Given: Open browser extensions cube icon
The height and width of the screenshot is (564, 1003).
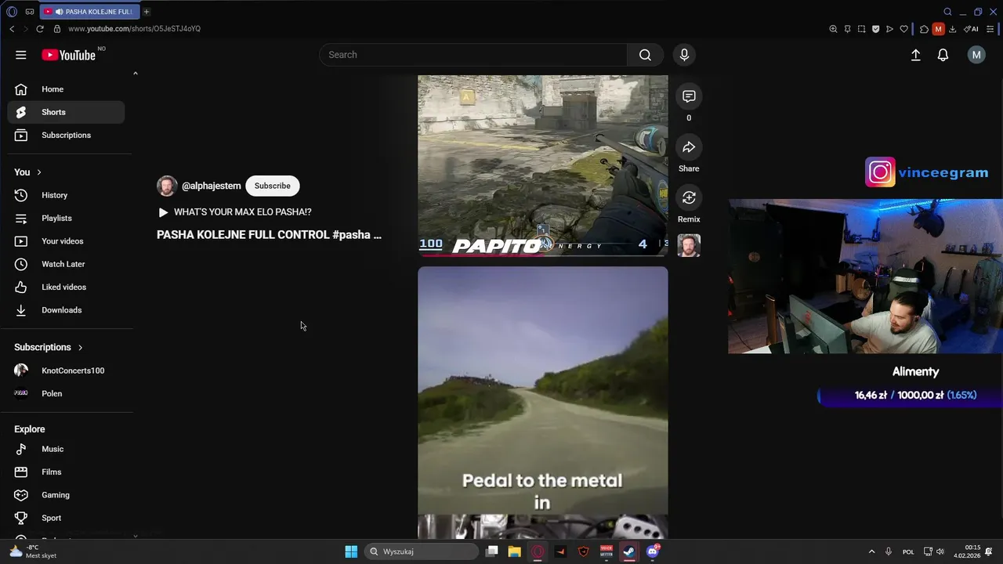Looking at the screenshot, I should [x=924, y=29].
